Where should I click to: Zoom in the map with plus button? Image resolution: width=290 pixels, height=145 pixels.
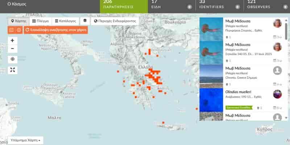pos(12,41)
